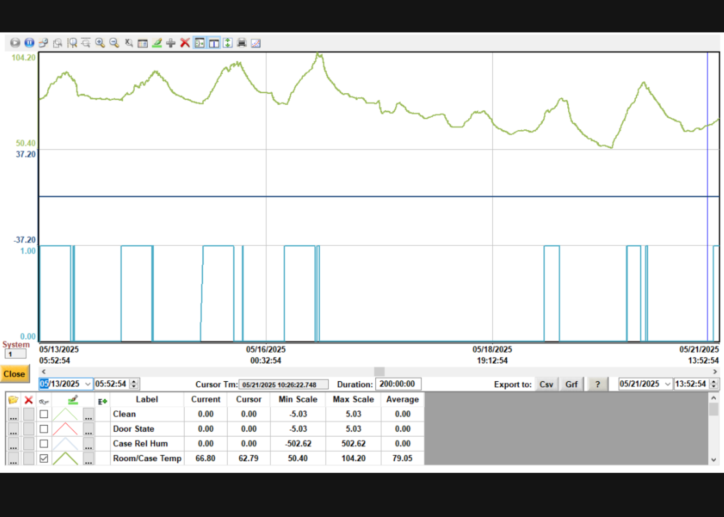Enable the Case Rel Hum checkbox
The image size is (724, 517).
click(x=44, y=444)
